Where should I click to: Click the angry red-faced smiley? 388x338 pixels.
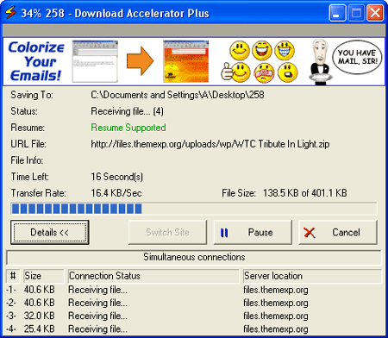click(x=264, y=72)
